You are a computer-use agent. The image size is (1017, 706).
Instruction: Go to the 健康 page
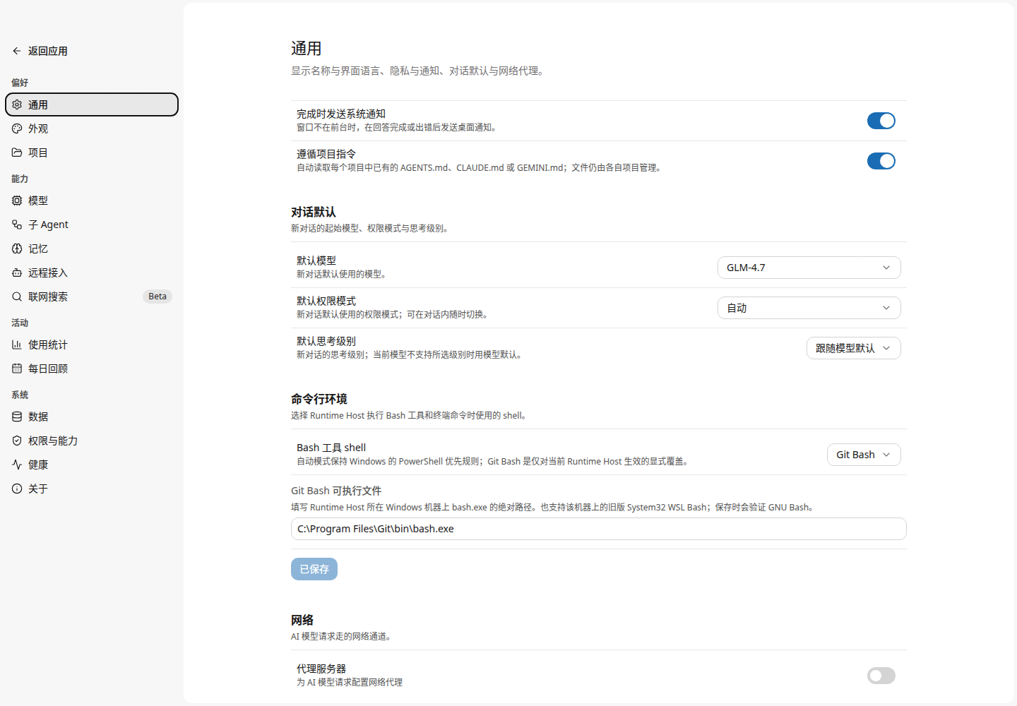(x=92, y=465)
